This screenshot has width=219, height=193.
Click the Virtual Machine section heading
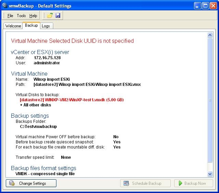(x=29, y=74)
